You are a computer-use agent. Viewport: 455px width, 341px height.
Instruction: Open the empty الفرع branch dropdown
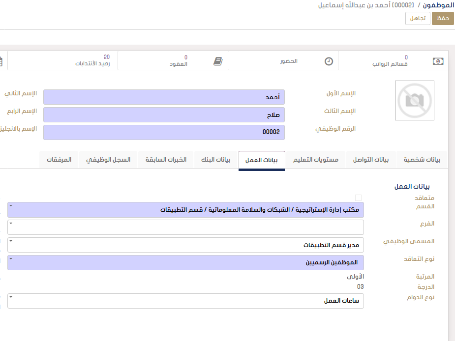186,227
